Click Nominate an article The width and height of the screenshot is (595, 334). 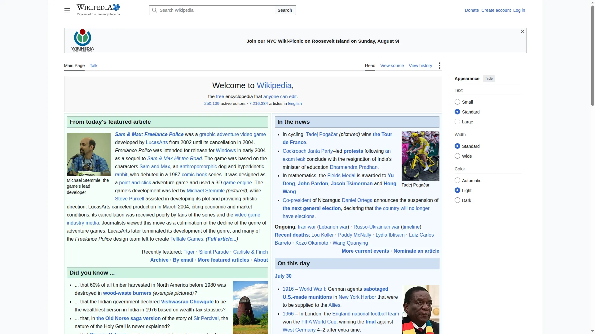coord(416,251)
